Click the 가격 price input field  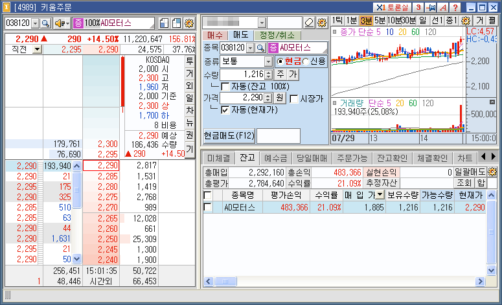241,98
